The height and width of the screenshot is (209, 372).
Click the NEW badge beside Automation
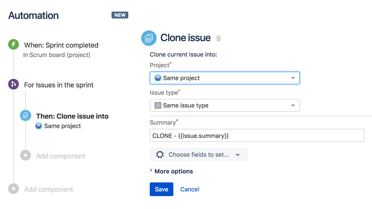pyautogui.click(x=120, y=15)
